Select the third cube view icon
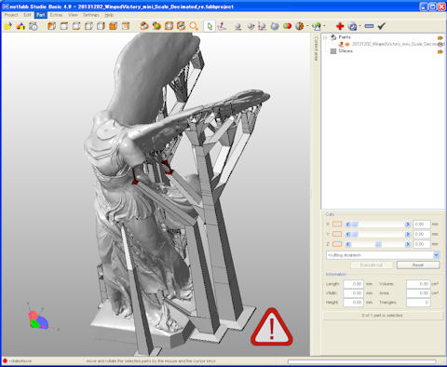447x367 pixels. click(76, 26)
